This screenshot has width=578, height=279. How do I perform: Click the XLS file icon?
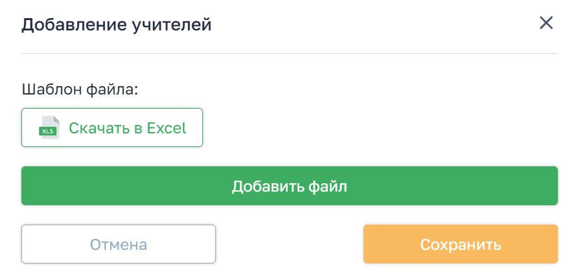click(x=49, y=128)
